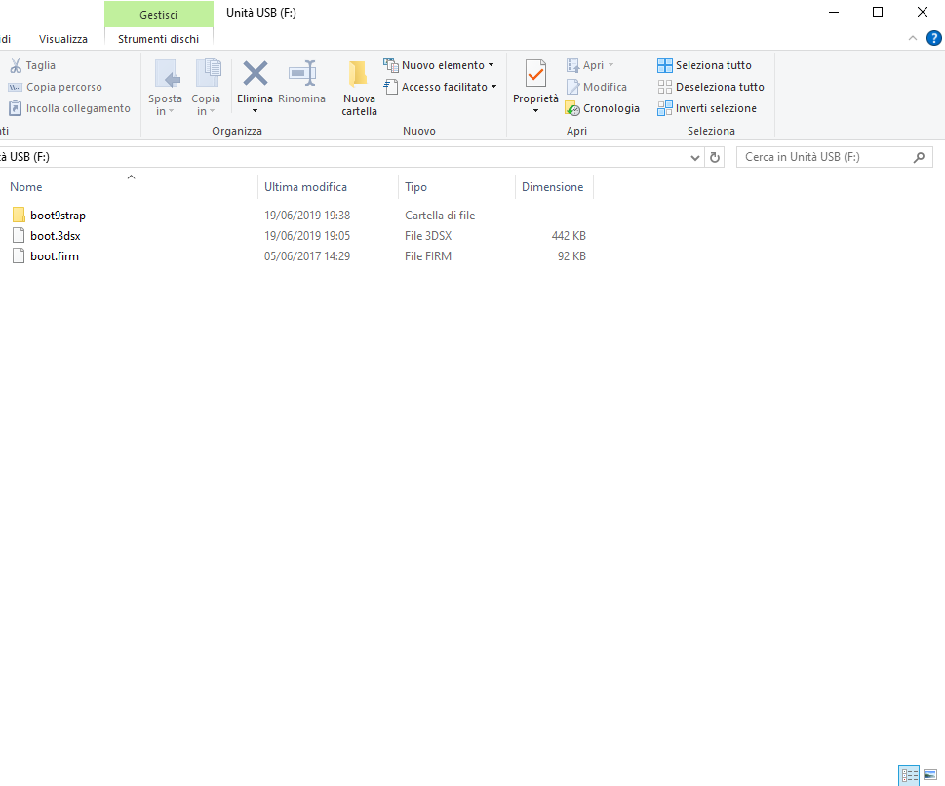
Task: Click the Taglia scissors icon
Action: (x=16, y=65)
